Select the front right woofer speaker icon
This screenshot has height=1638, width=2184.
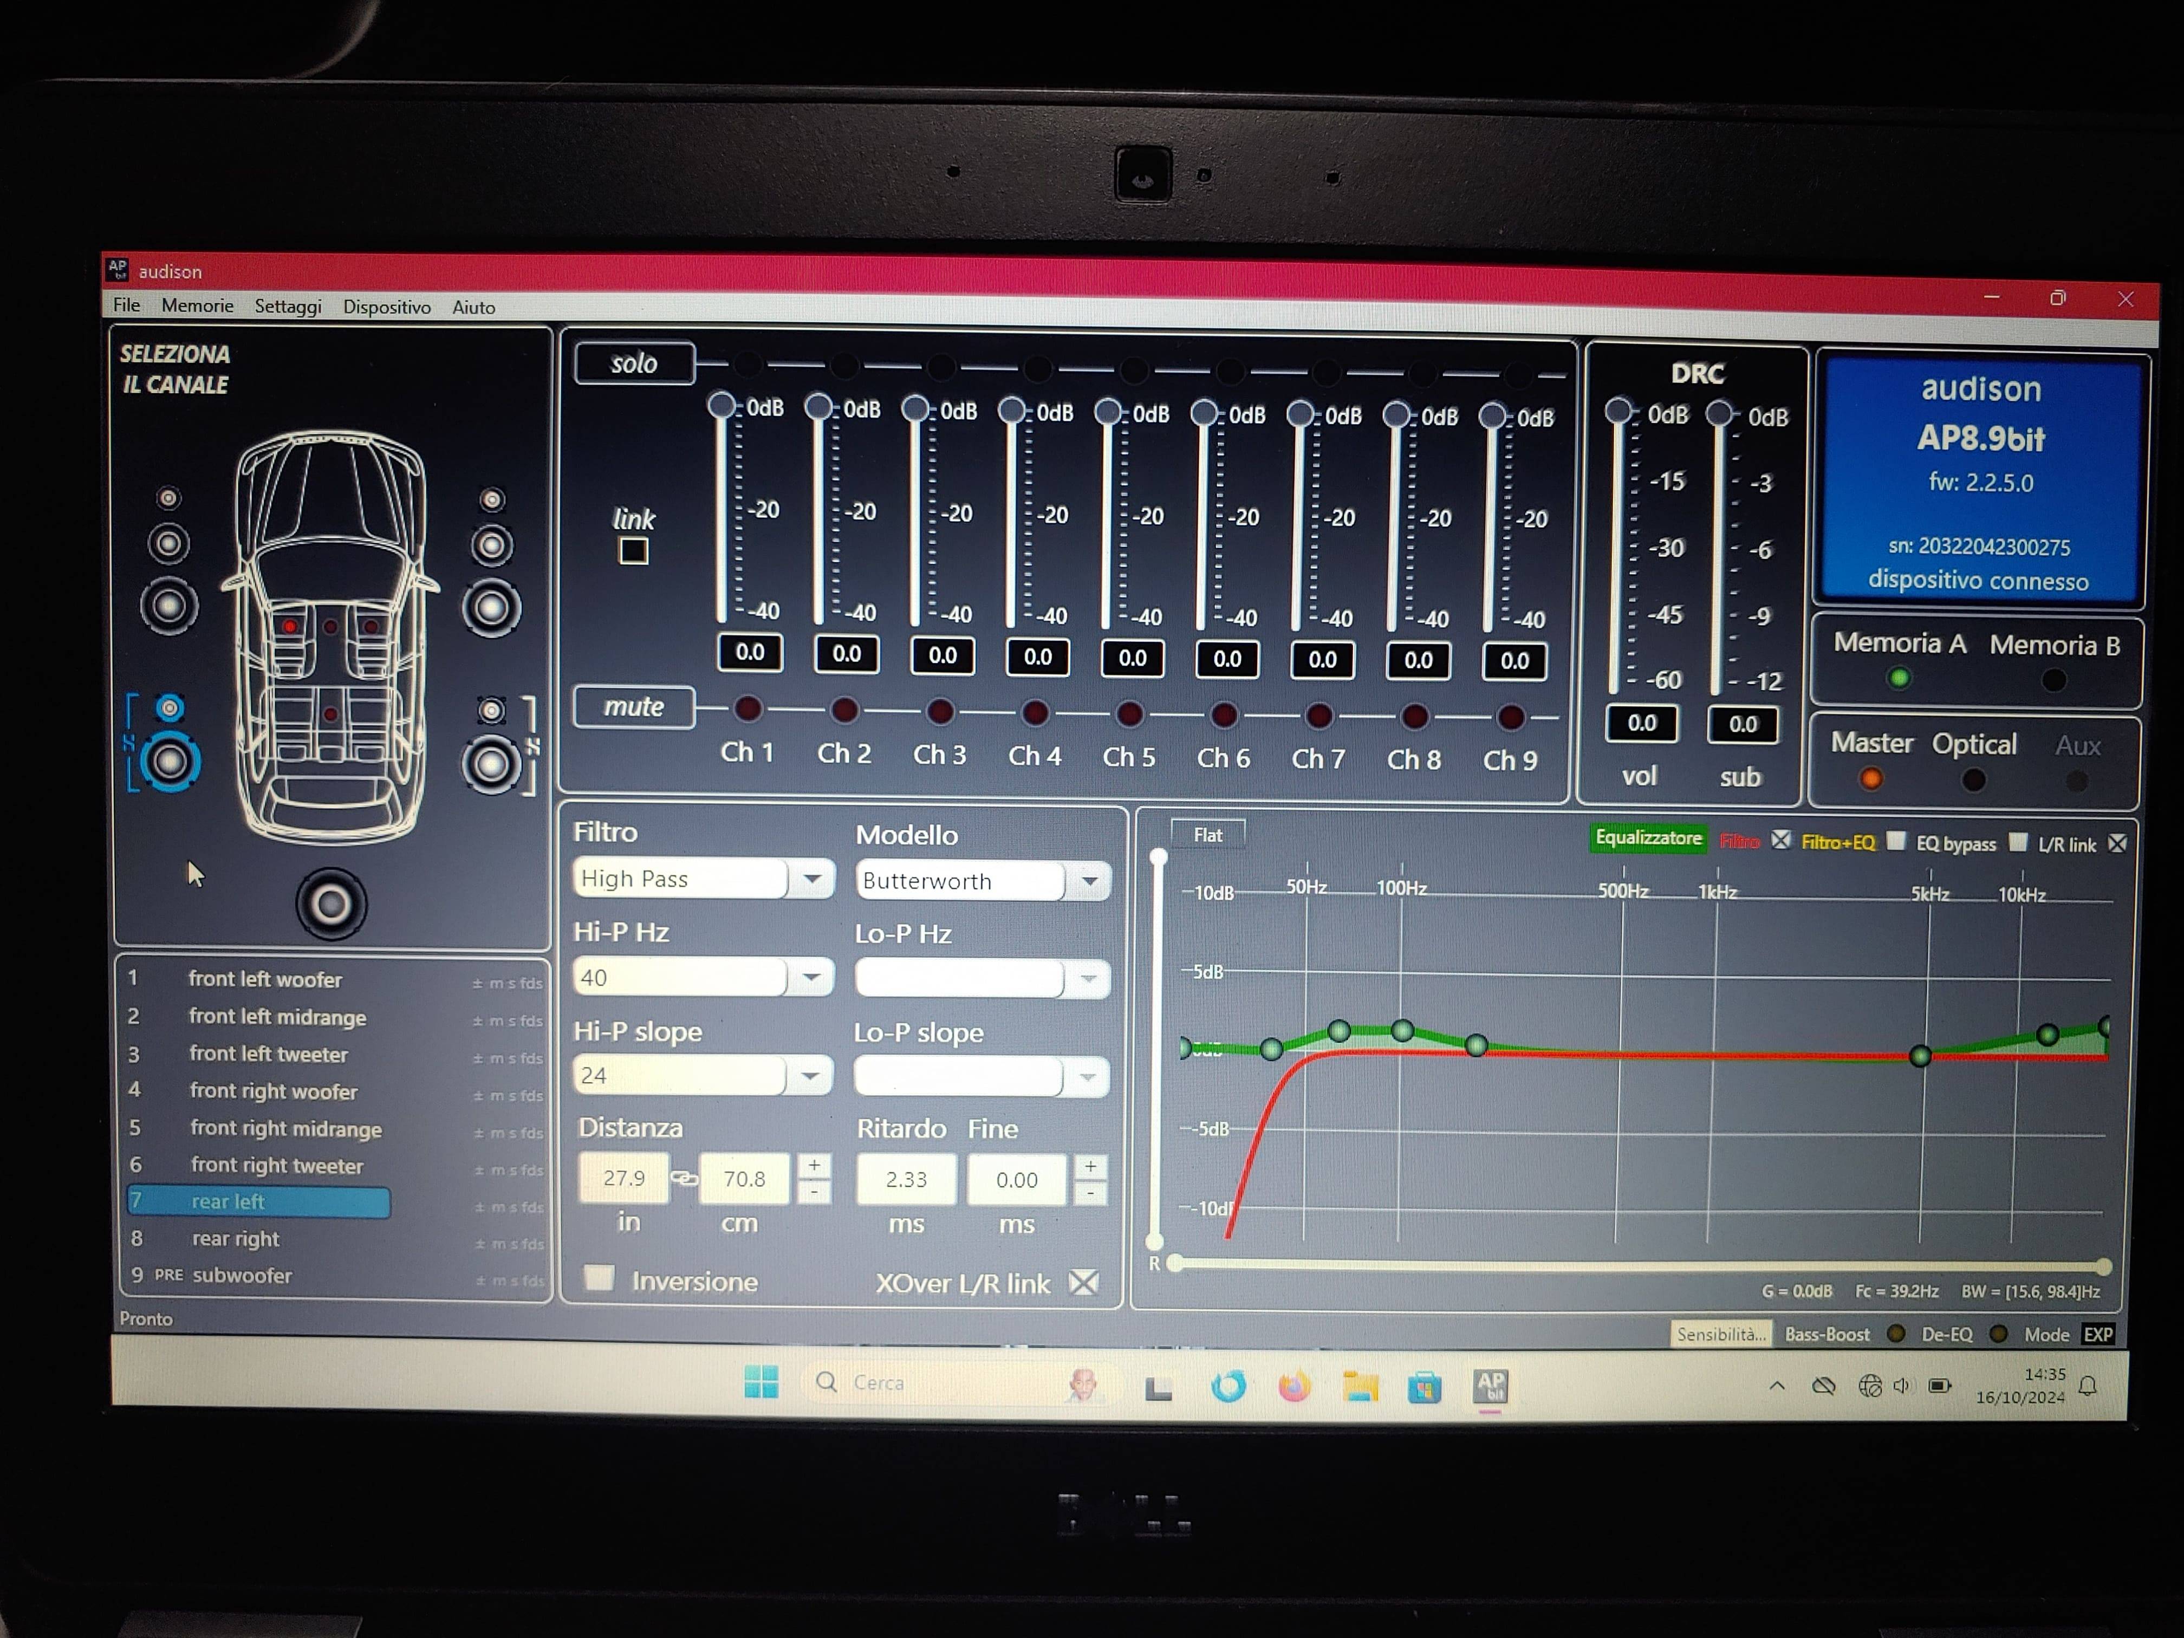492,608
